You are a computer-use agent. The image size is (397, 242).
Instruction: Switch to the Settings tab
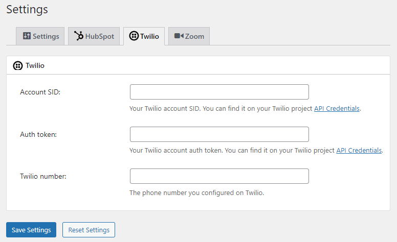pos(46,36)
